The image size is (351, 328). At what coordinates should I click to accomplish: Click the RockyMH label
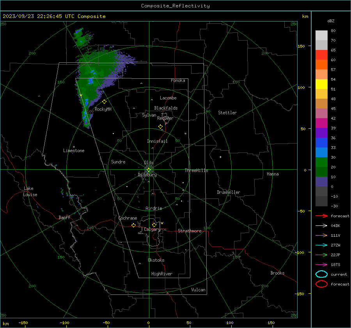[103, 109]
